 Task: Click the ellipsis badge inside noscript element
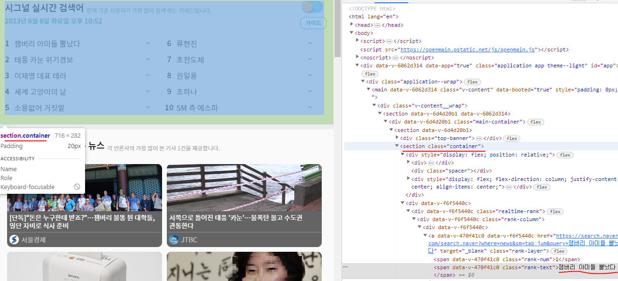coord(395,58)
